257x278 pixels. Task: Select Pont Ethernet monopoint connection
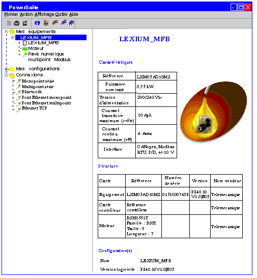point(46,97)
